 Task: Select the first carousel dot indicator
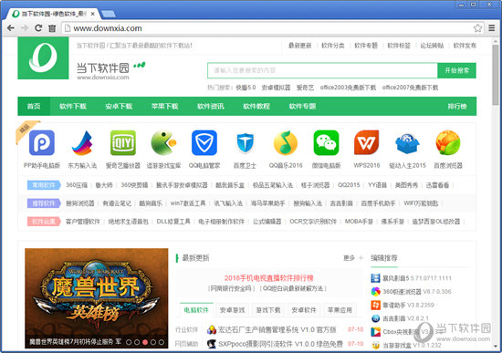click(129, 342)
